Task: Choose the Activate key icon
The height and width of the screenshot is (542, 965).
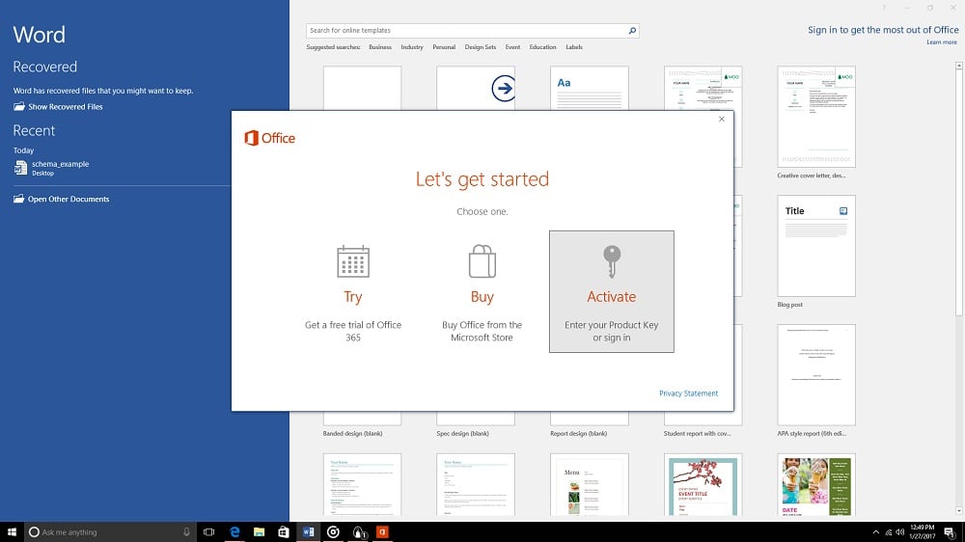Action: 612,261
